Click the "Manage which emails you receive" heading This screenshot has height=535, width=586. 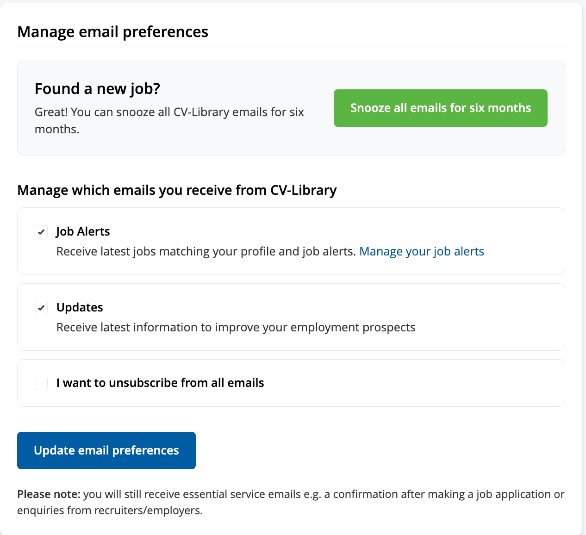tap(177, 190)
